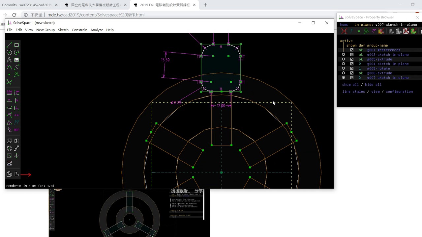Open the File menu

click(10, 30)
